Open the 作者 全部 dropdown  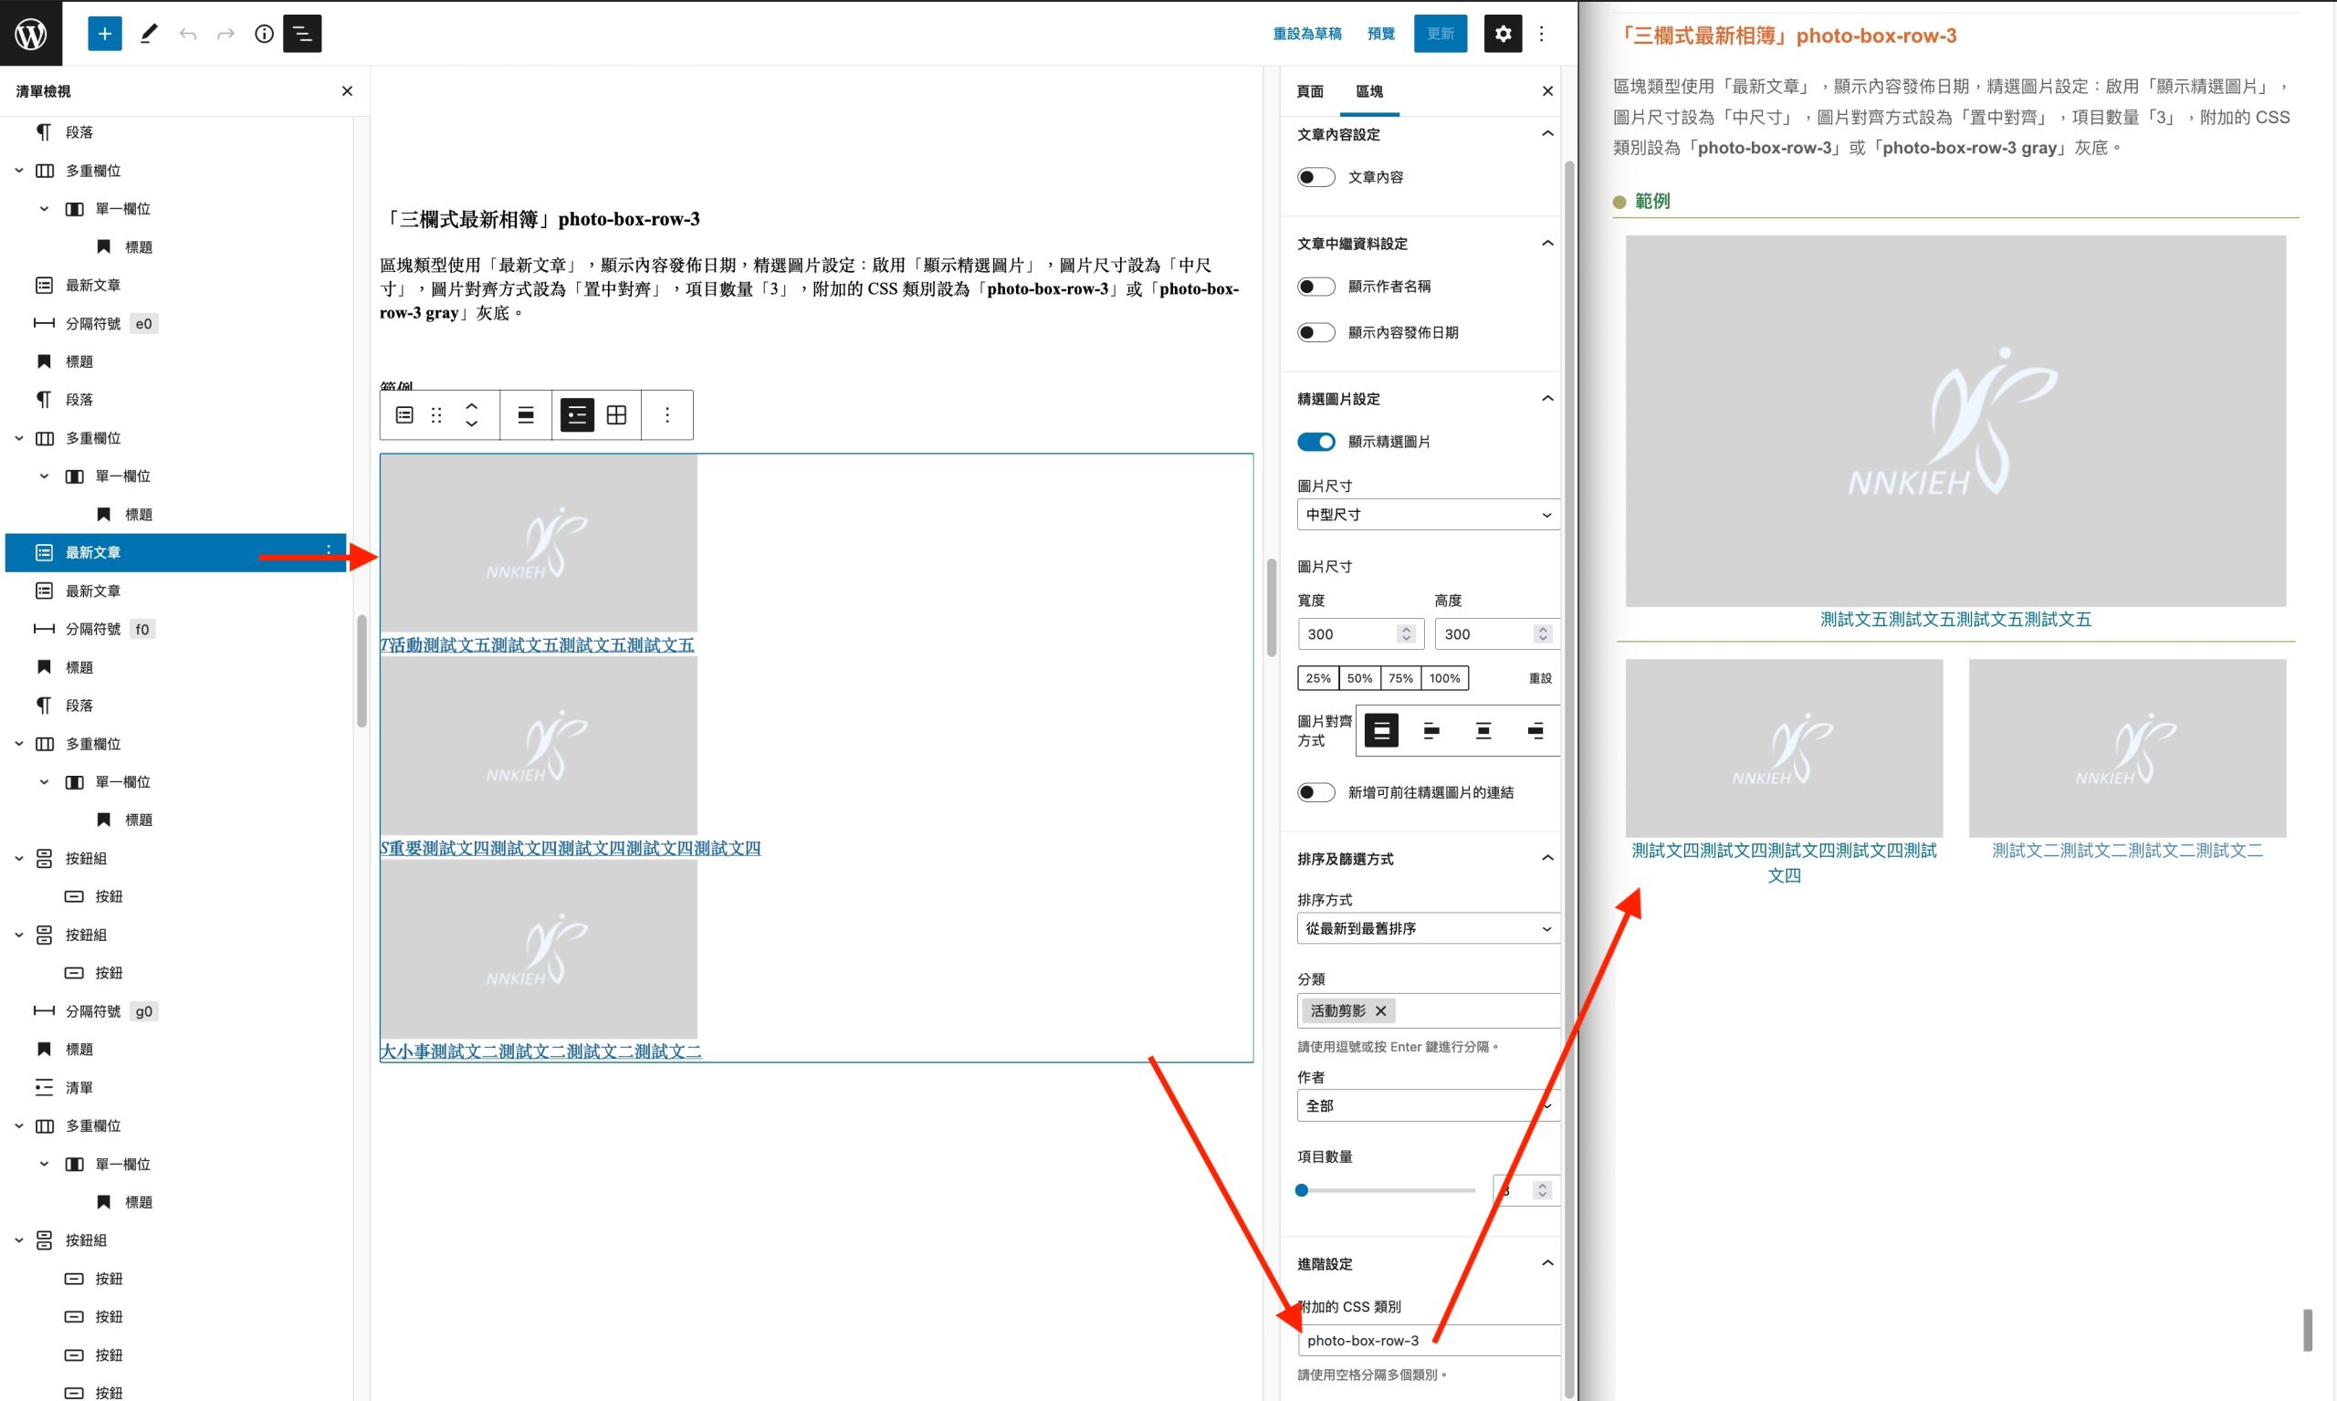click(1429, 1105)
